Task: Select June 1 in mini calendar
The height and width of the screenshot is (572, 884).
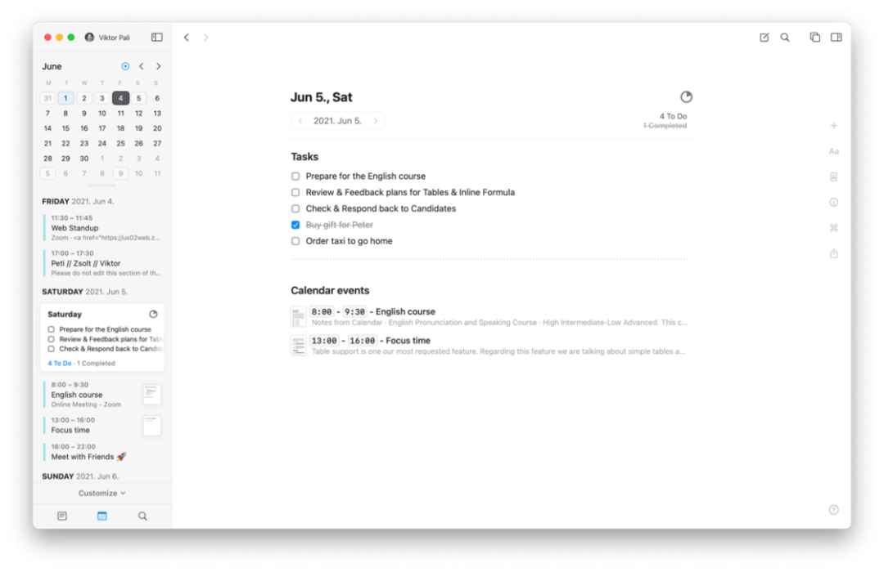Action: [65, 98]
